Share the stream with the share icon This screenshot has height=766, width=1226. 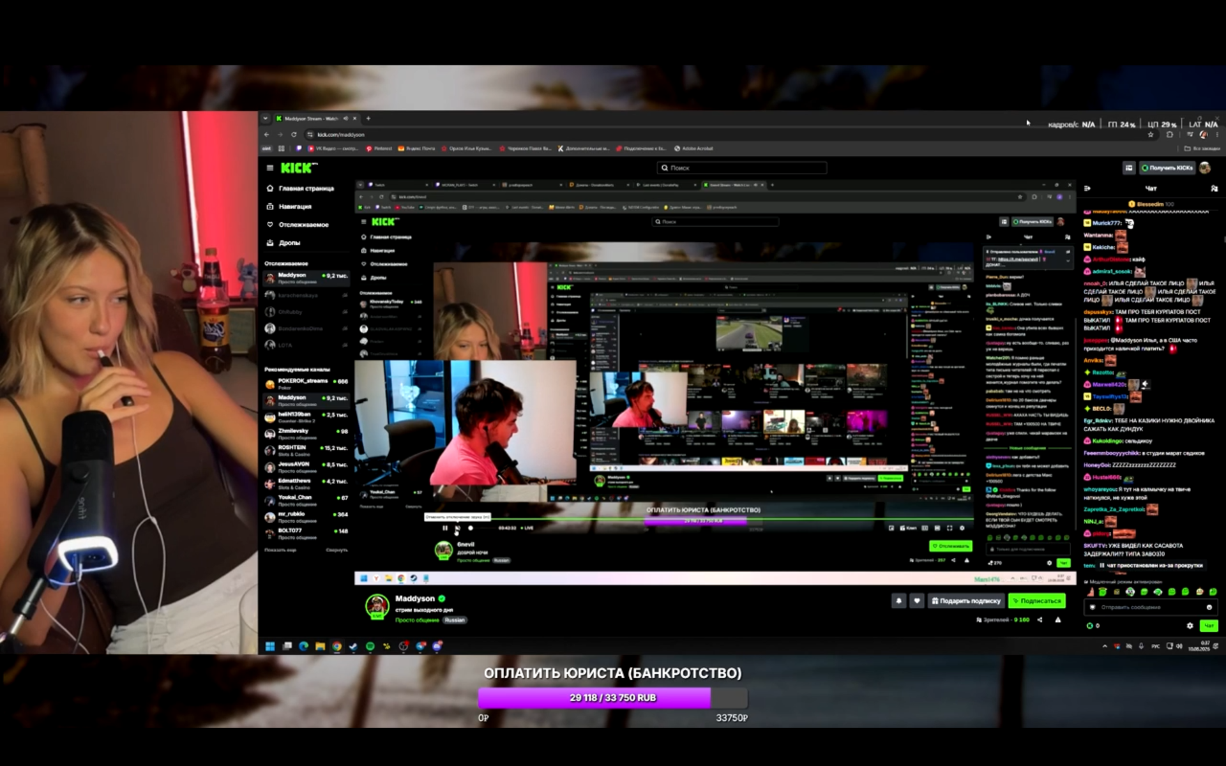tap(1040, 620)
